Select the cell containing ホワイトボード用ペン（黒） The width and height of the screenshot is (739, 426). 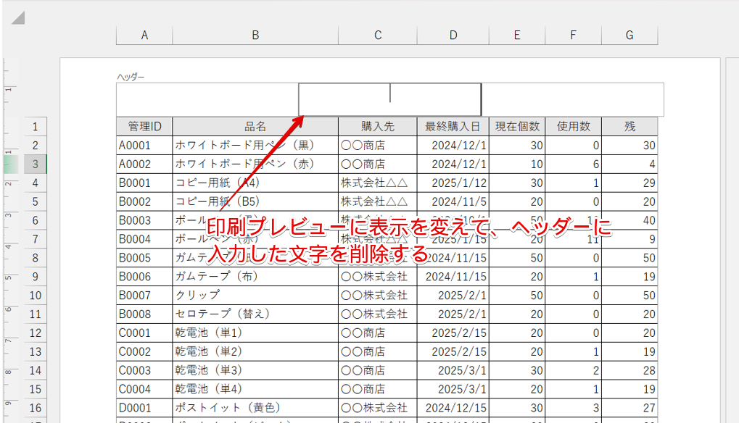click(x=255, y=145)
